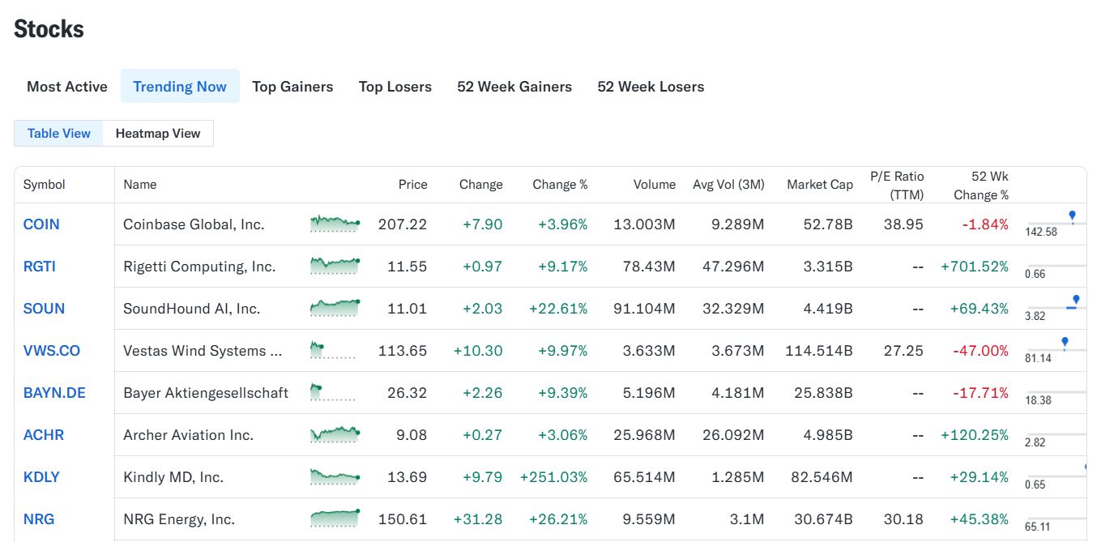
Task: Select the Top Gainers tab
Action: (292, 87)
